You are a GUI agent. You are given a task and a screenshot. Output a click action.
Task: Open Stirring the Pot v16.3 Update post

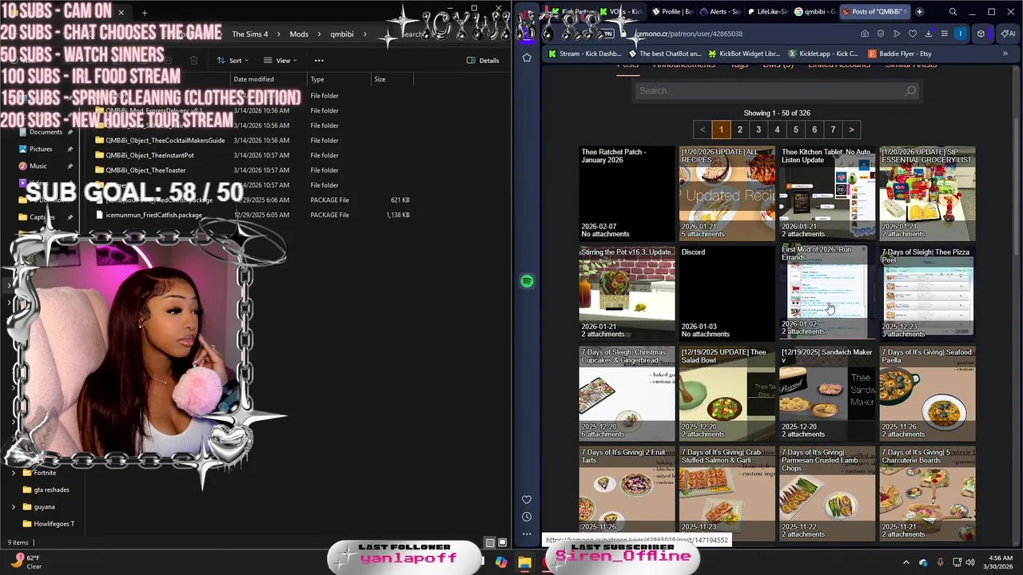point(627,293)
